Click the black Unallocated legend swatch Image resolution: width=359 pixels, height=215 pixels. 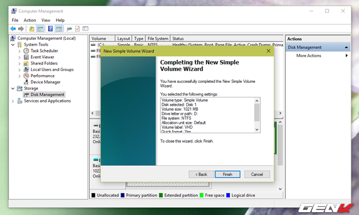coord(93,195)
